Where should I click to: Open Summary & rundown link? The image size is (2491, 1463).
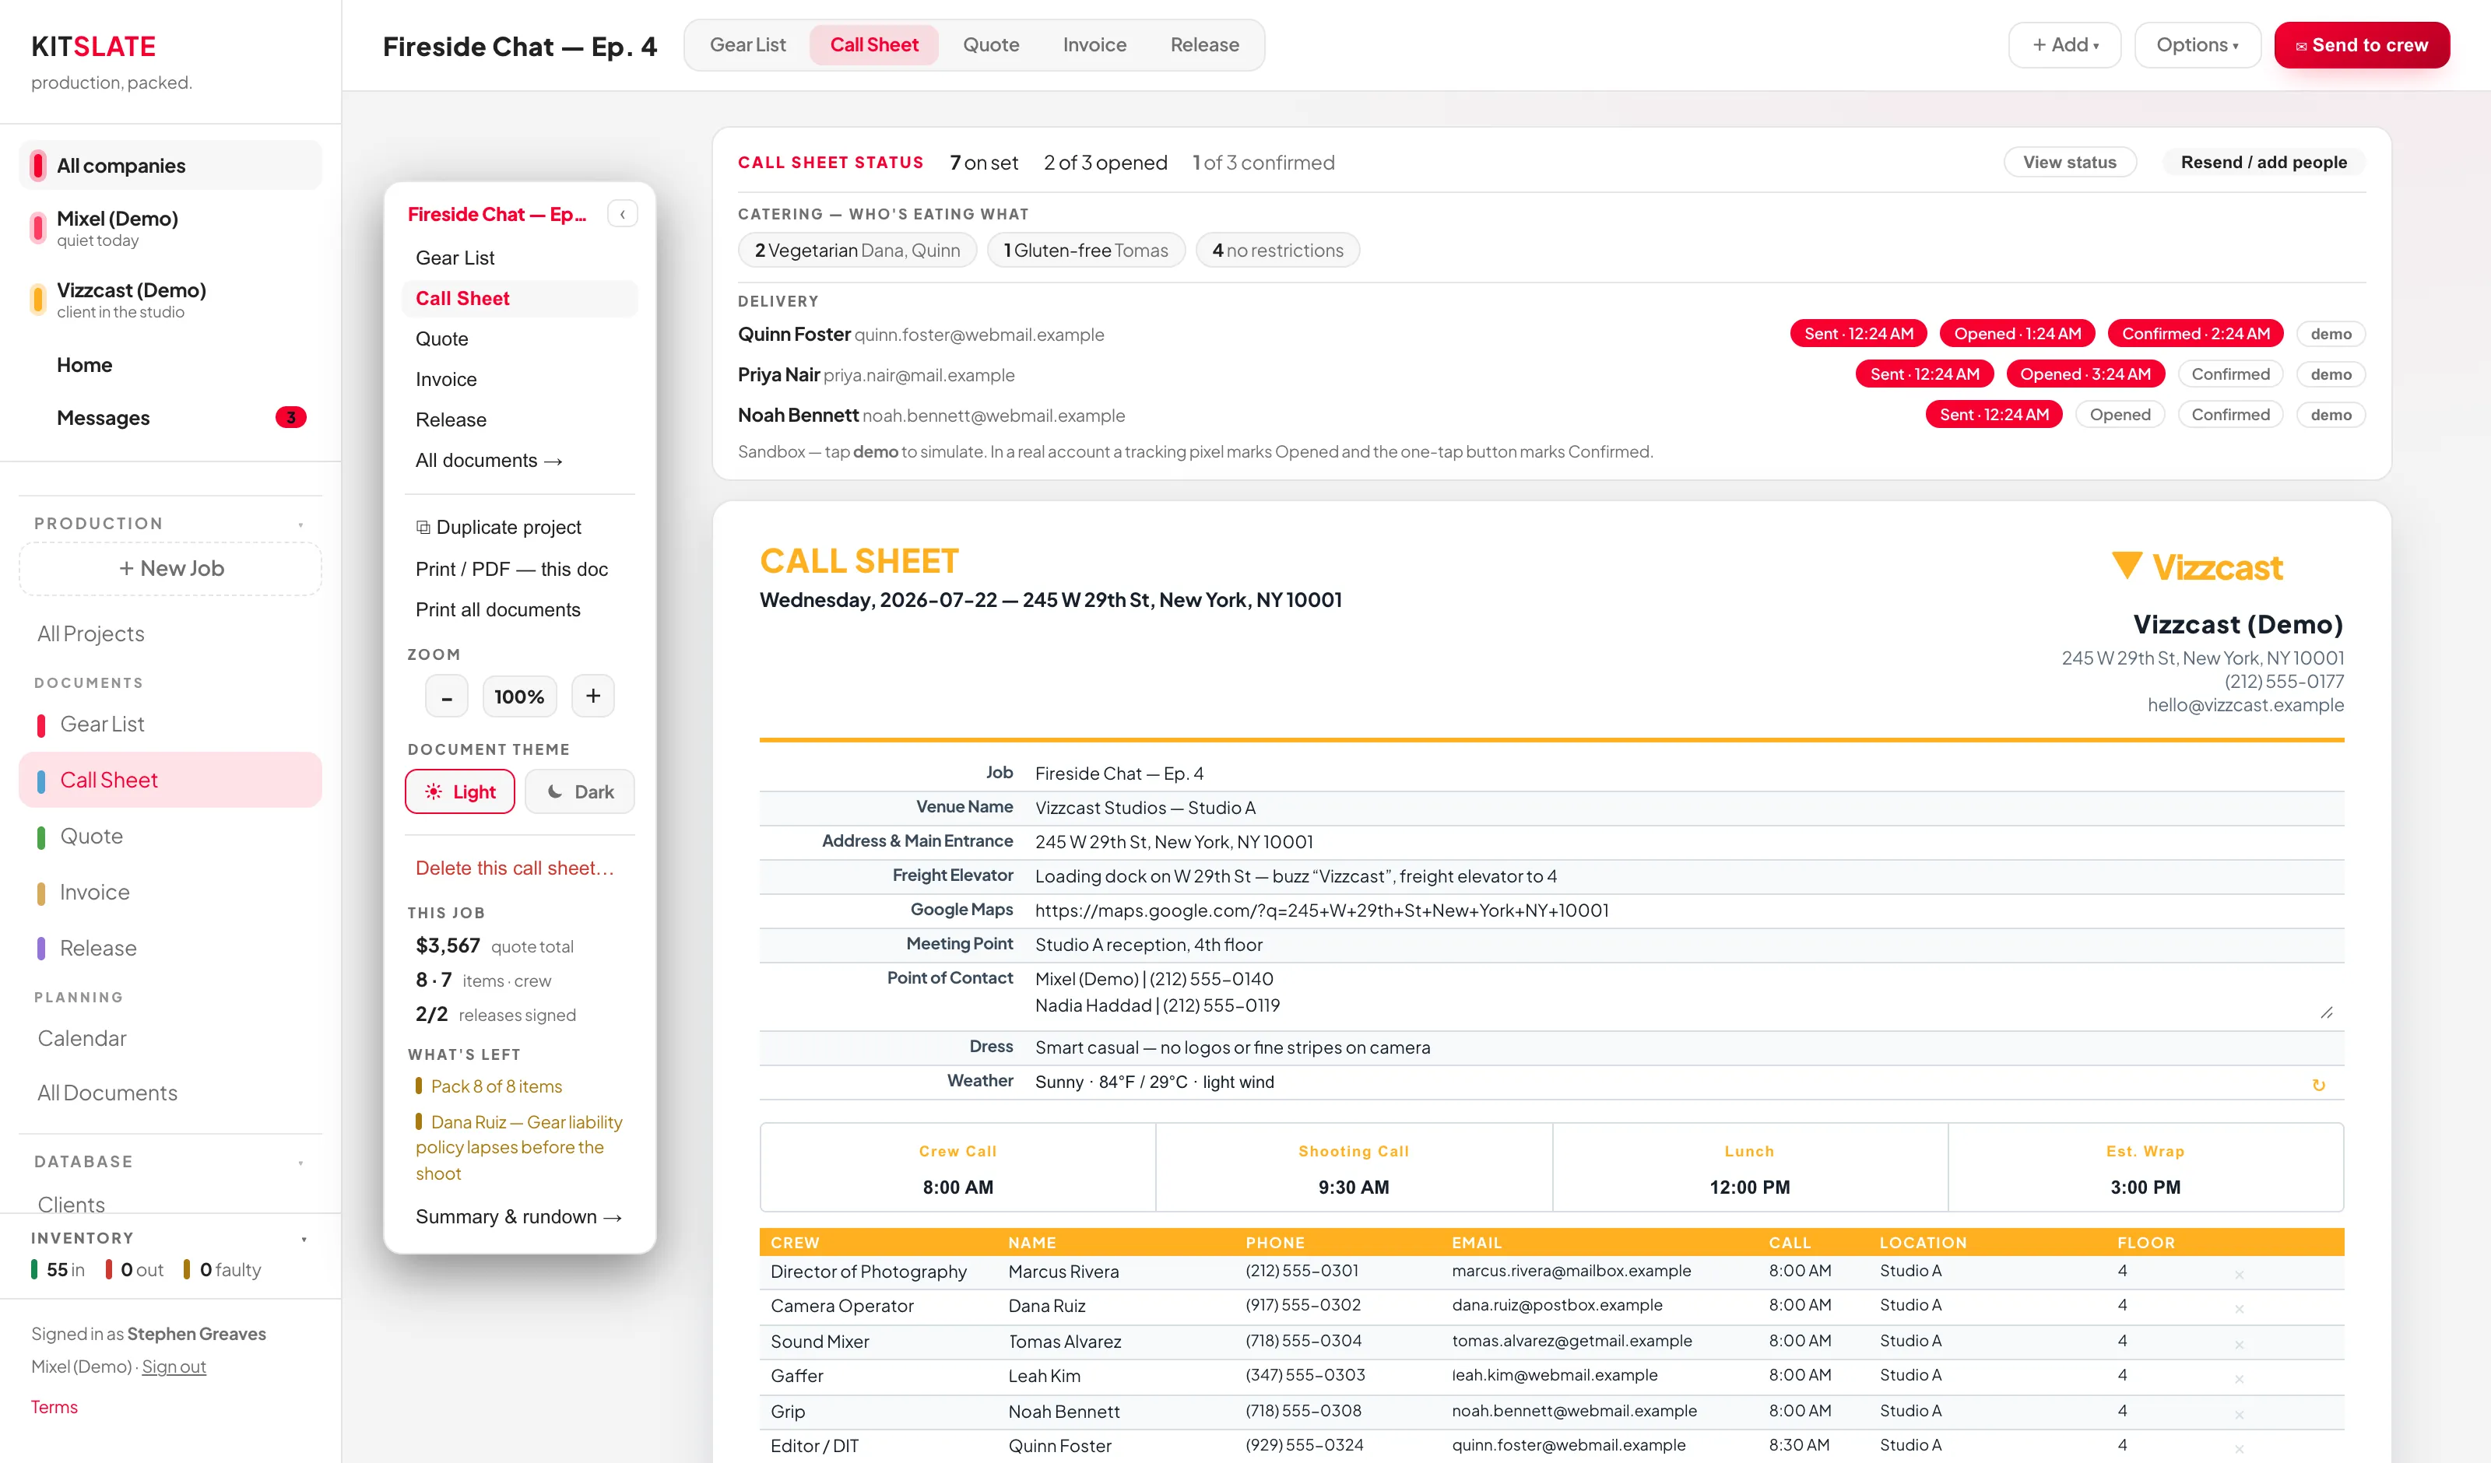(519, 1217)
